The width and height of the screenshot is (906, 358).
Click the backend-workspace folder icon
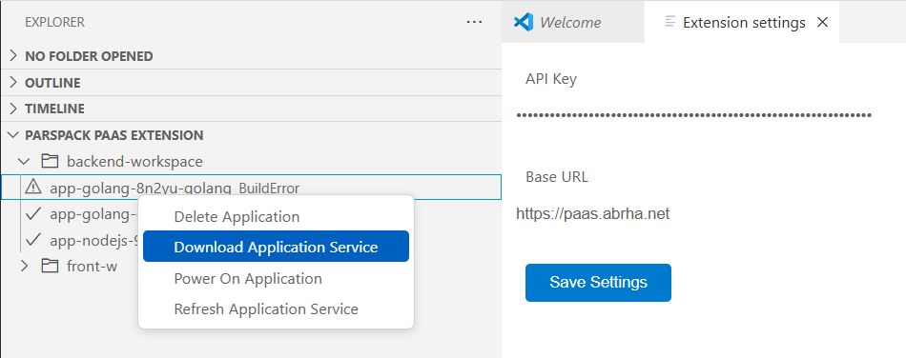(x=51, y=161)
